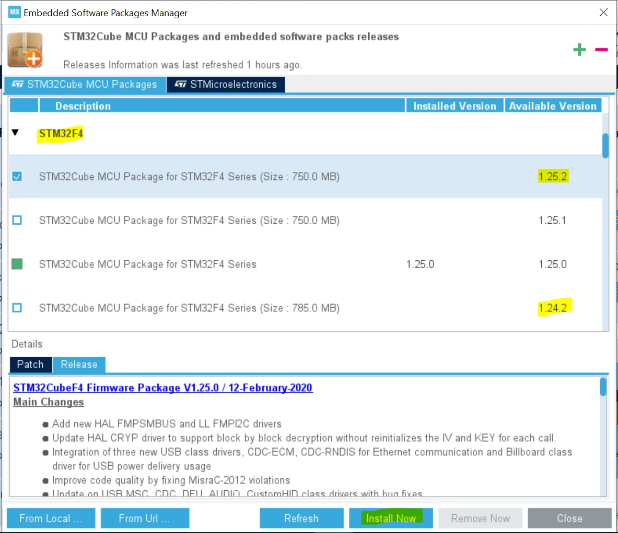Open the Release details tab
The height and width of the screenshot is (533, 618).
(79, 364)
